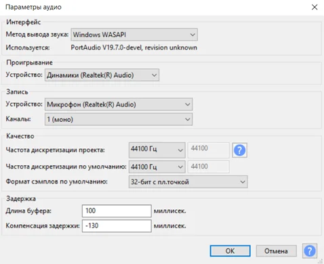Click the PortAudio V19.7.0-devel version text
The width and height of the screenshot is (324, 264).
[134, 47]
